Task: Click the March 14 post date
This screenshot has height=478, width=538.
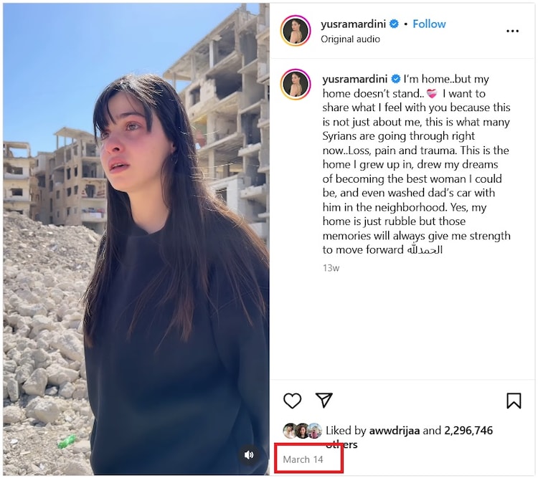Action: coord(303,459)
